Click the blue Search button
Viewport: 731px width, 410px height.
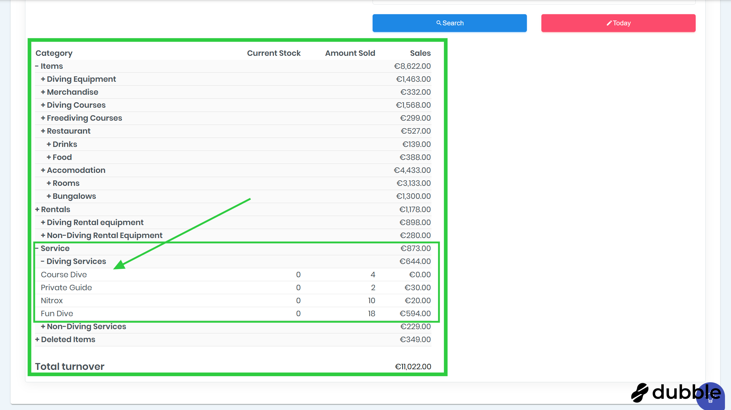449,23
